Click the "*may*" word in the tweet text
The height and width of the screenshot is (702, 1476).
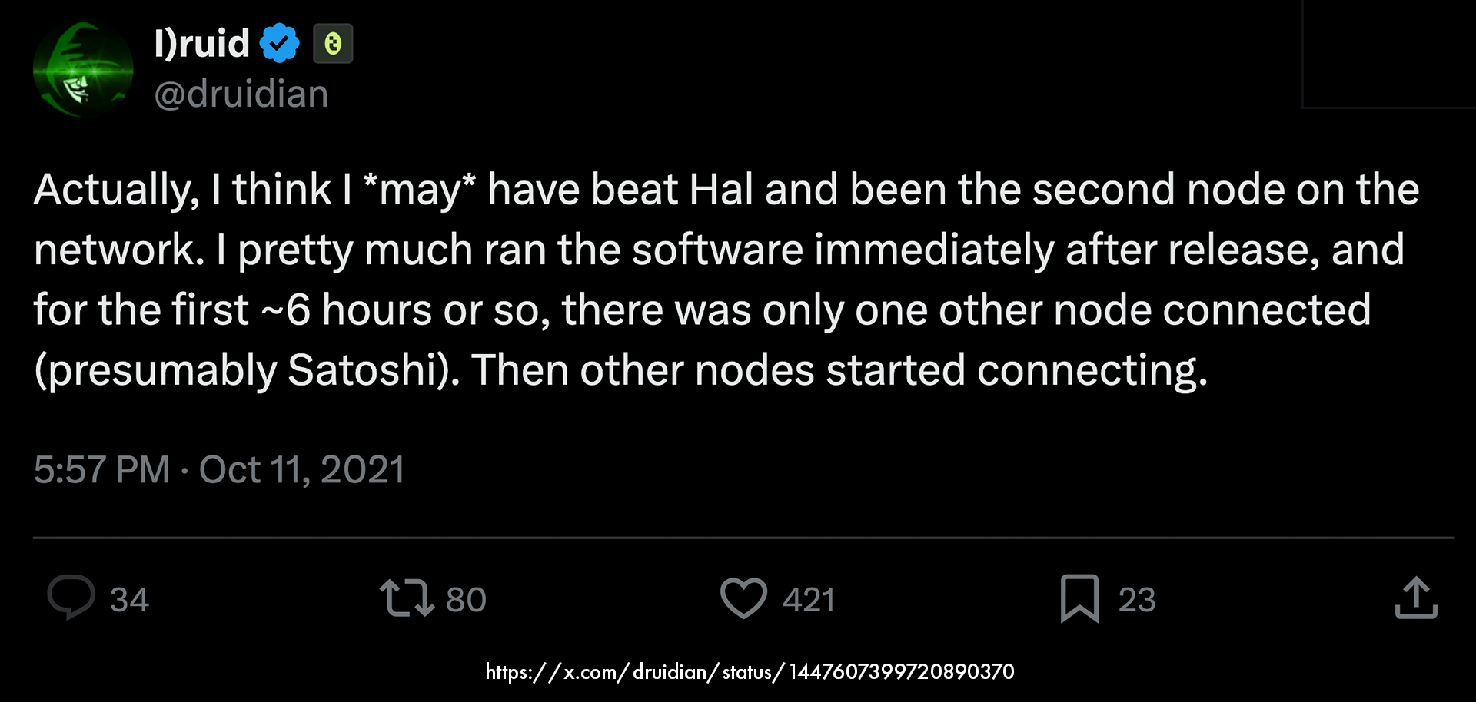pos(420,190)
